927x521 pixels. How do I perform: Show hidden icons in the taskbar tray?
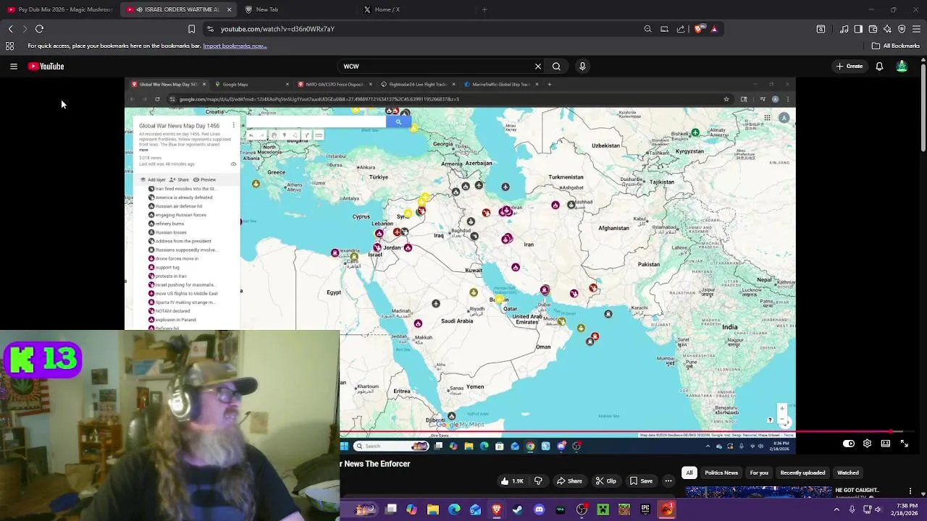pyautogui.click(x=836, y=509)
